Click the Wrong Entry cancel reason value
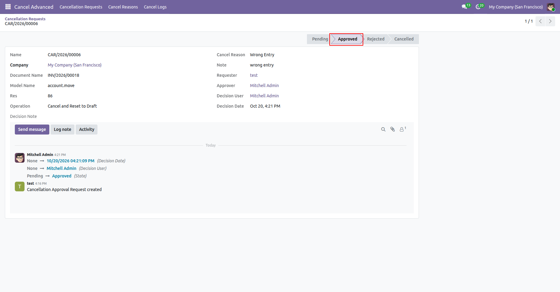Viewport: 560px width, 292px height. [x=262, y=55]
